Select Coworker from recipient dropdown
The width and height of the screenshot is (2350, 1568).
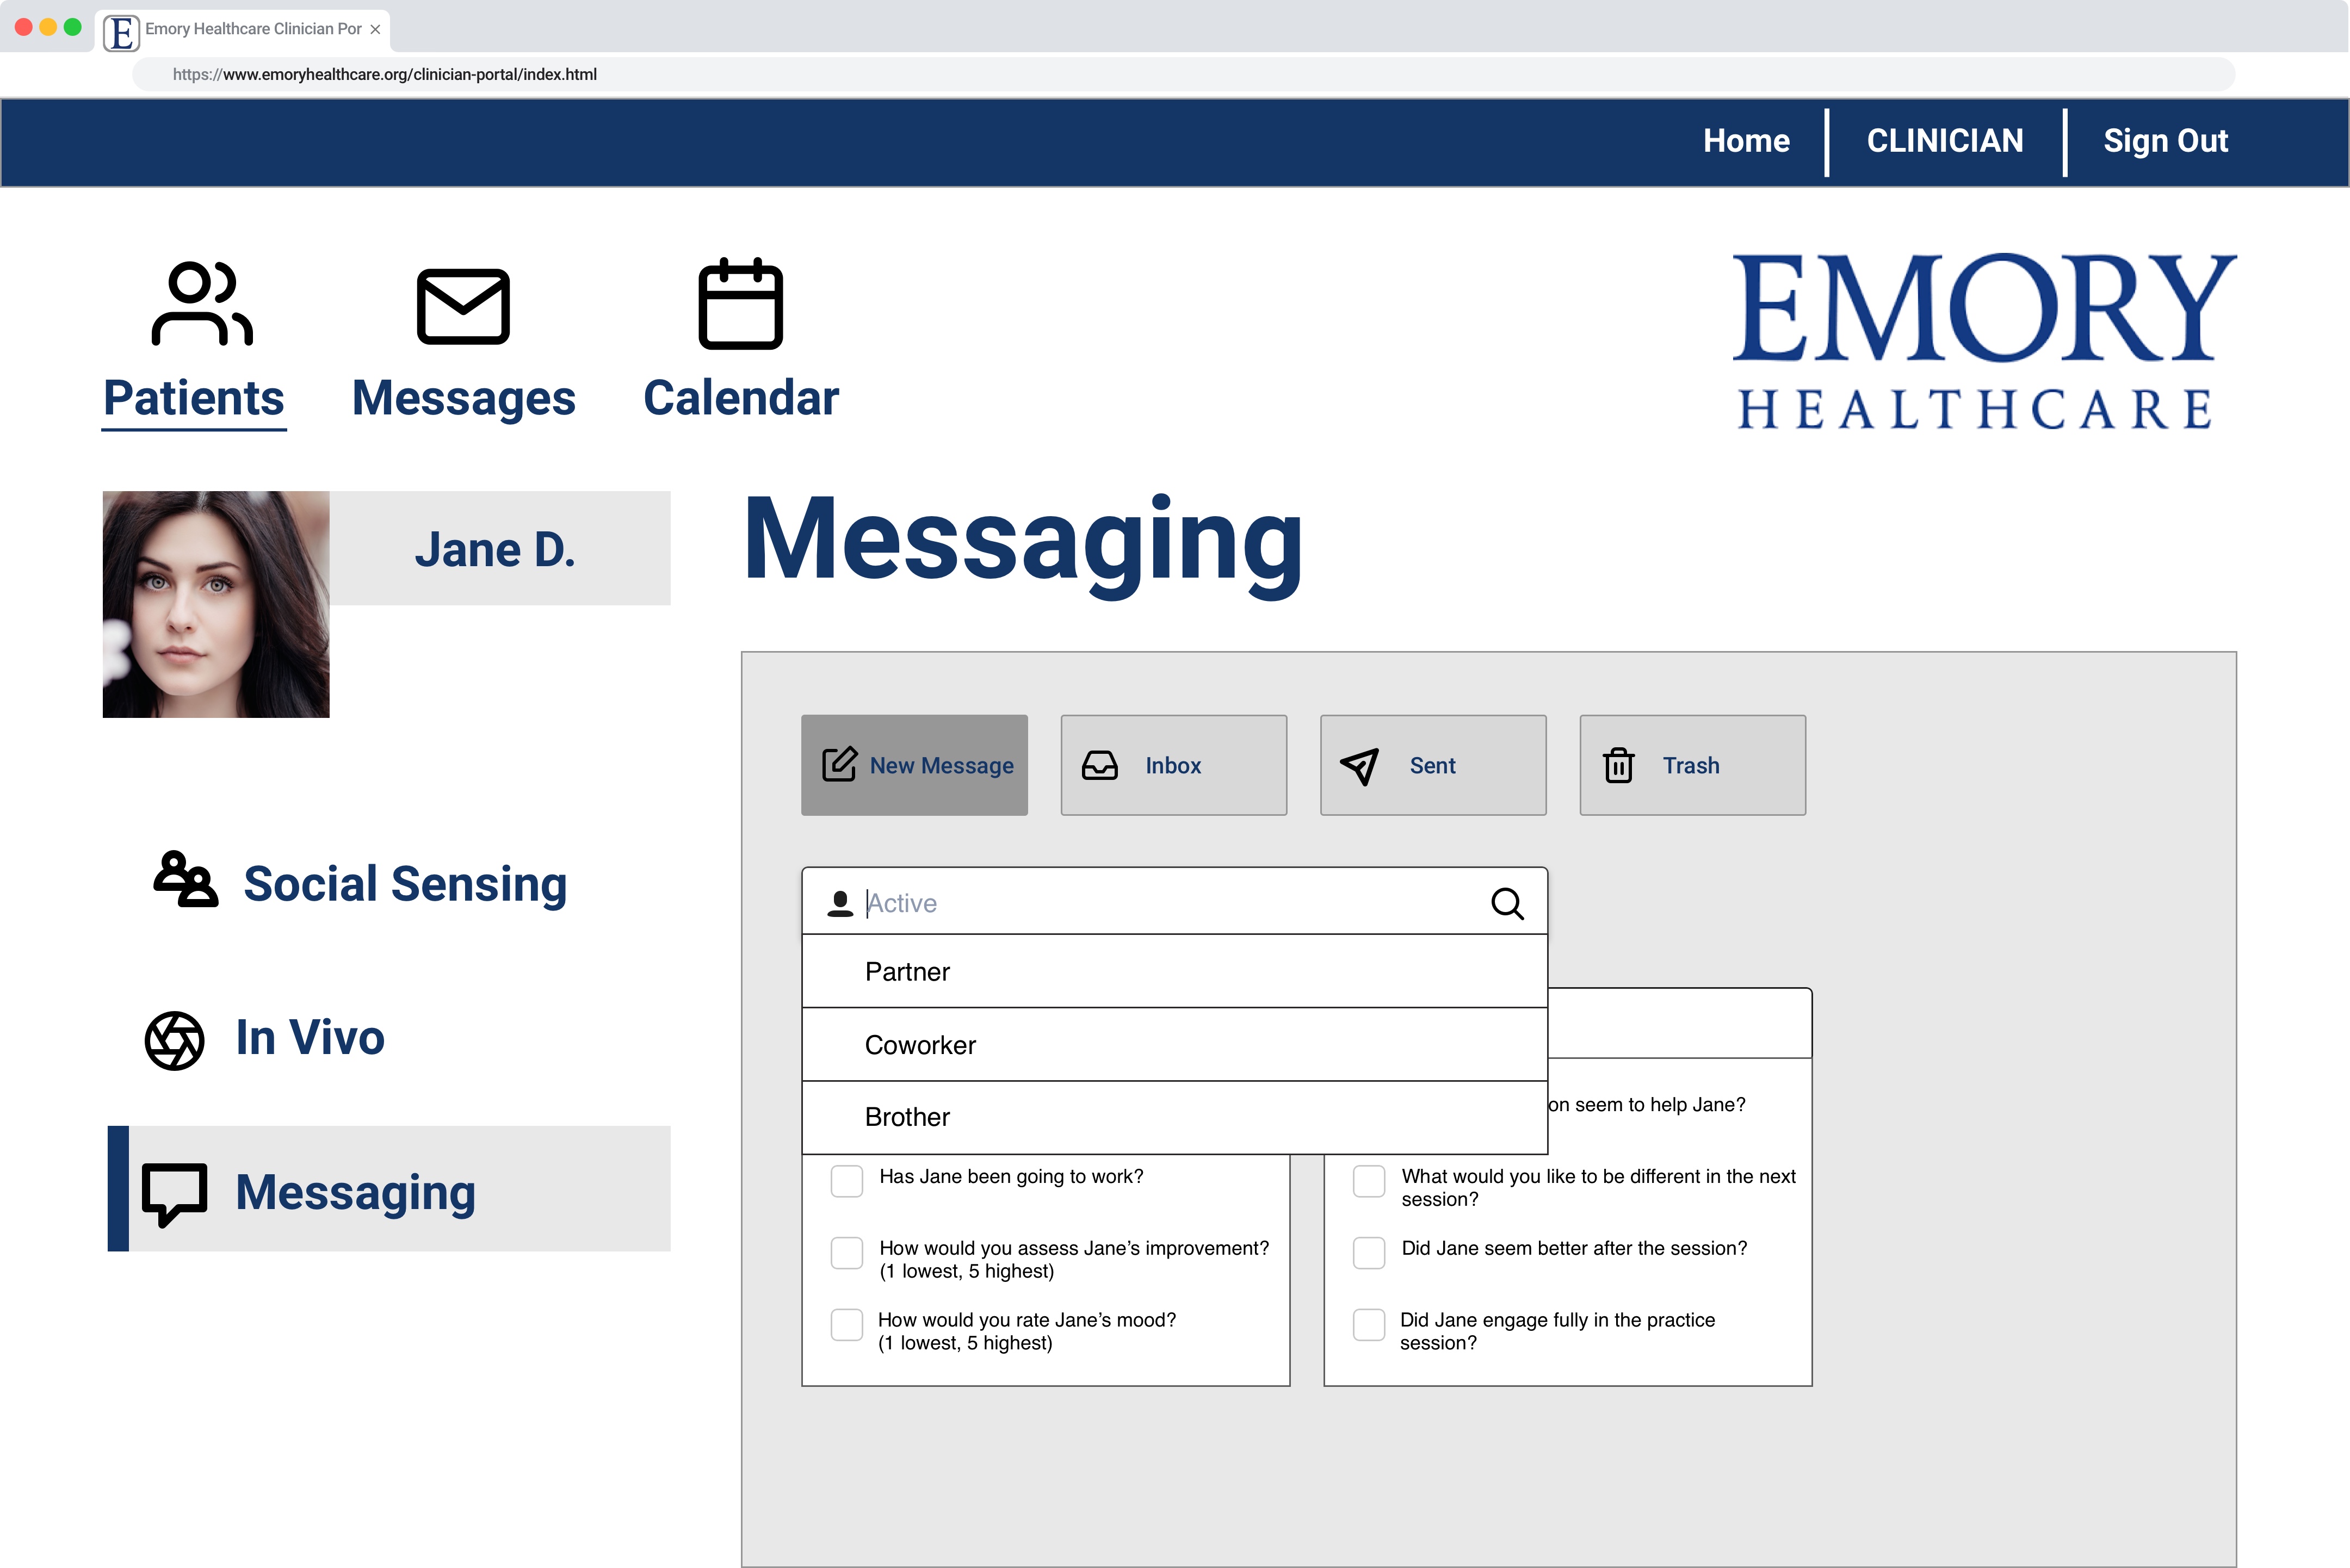[x=1175, y=1044]
